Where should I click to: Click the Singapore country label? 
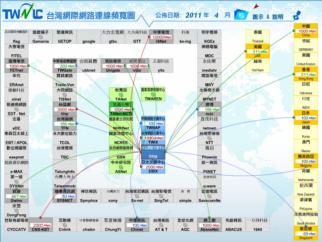pos(306,238)
